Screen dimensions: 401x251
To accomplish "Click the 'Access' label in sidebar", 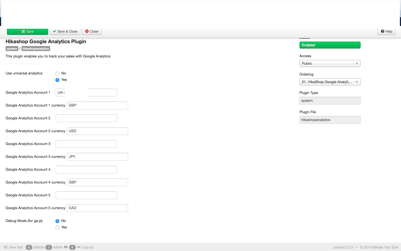I will [305, 56].
